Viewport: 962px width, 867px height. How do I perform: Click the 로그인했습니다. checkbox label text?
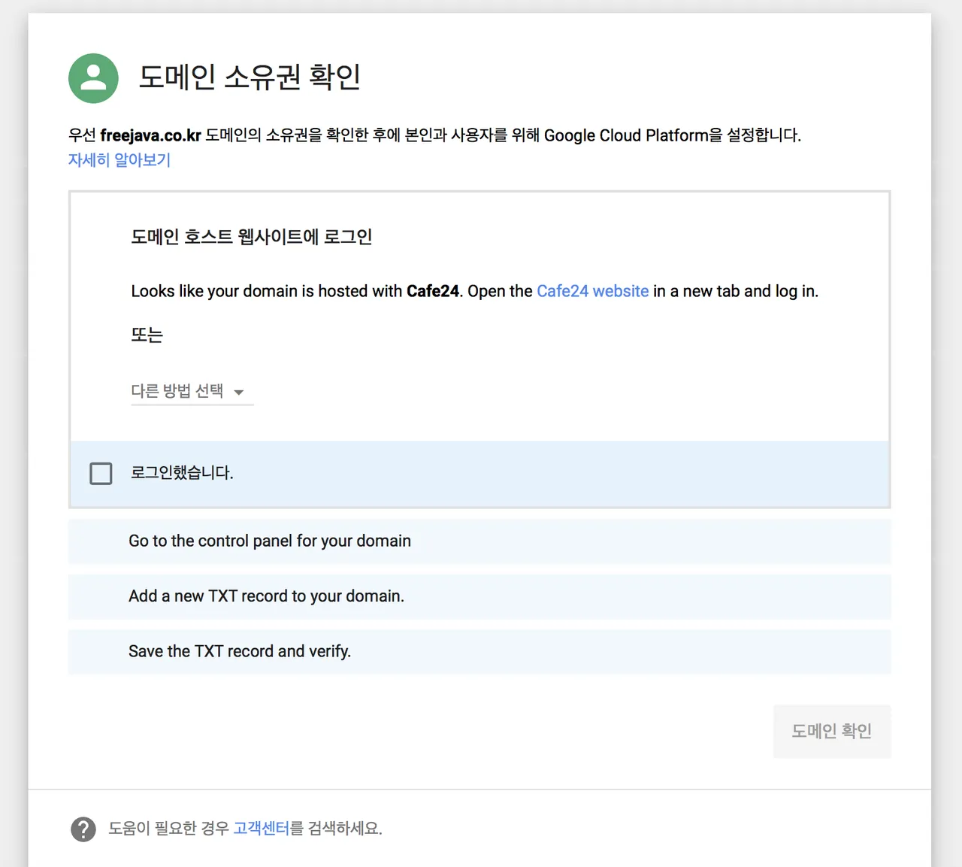coord(182,473)
